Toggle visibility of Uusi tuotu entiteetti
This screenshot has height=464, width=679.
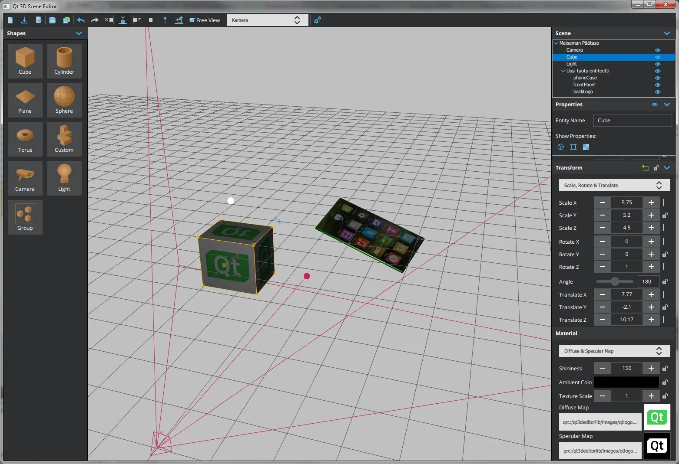657,71
